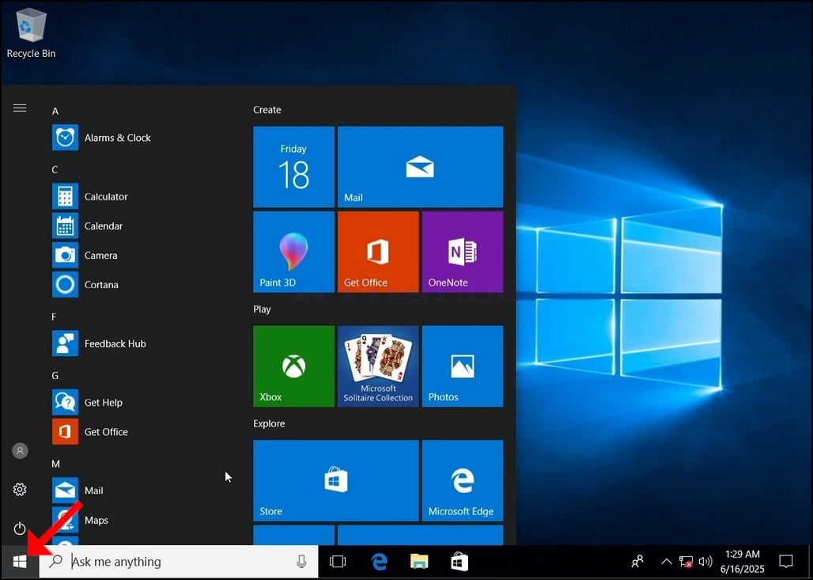Open the user account icon

(x=20, y=451)
